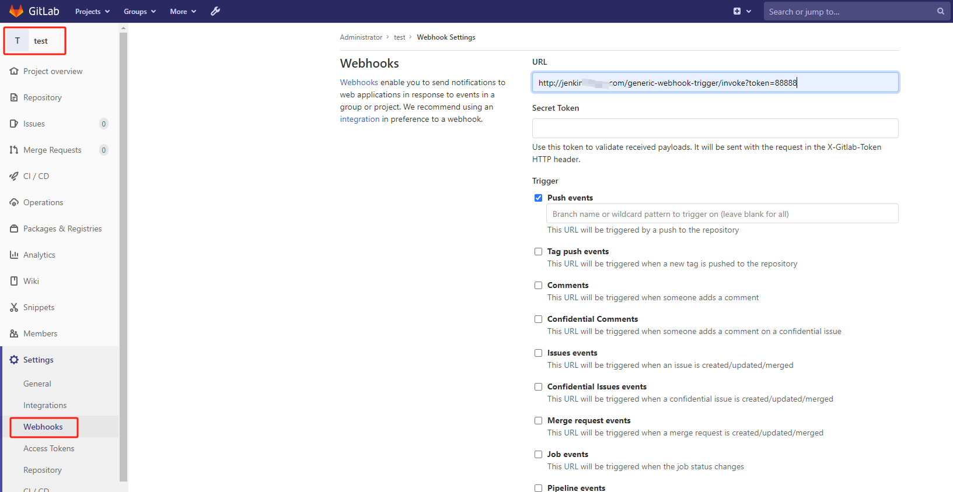953x492 pixels.
Task: Click the Project overview home icon
Action: [x=14, y=71]
